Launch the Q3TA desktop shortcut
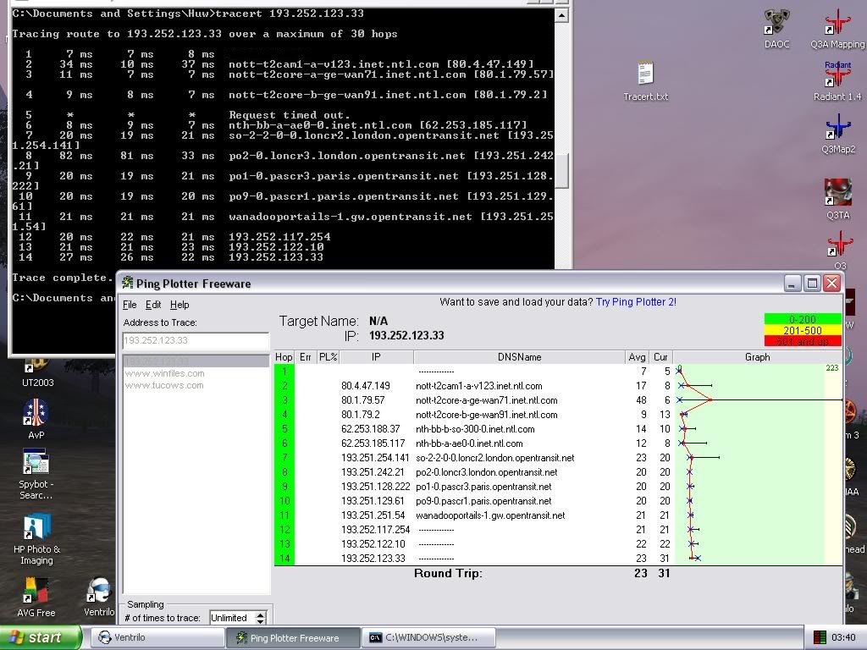Screen dimensions: 867x650 tap(837, 199)
